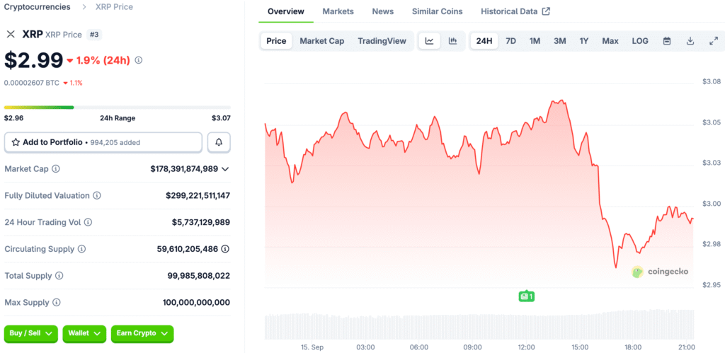Click the 1.9% (24h) change text
The width and height of the screenshot is (725, 353).
103,60
